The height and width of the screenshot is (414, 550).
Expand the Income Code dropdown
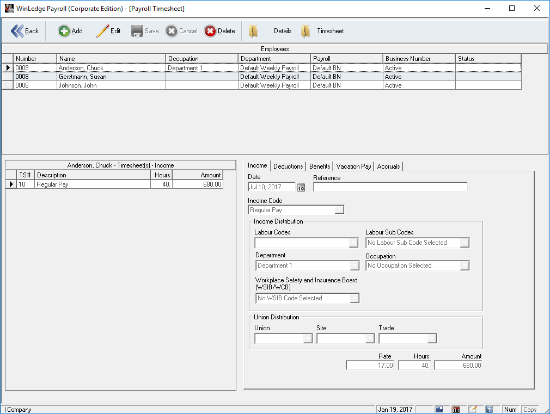[339, 210]
